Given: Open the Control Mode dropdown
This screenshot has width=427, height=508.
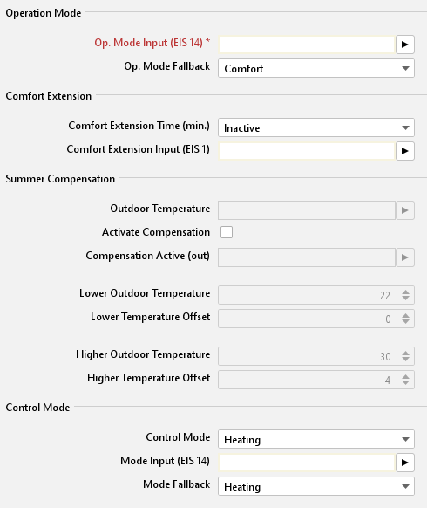Looking at the screenshot, I should pyautogui.click(x=316, y=439).
